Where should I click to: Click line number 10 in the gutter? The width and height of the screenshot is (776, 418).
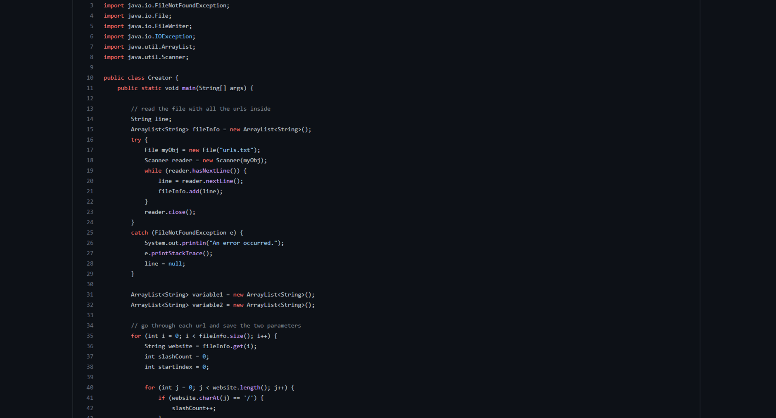click(x=90, y=78)
